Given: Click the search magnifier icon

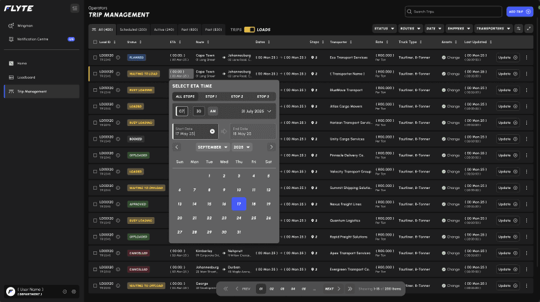Looking at the screenshot, I should pyautogui.click(x=409, y=12).
